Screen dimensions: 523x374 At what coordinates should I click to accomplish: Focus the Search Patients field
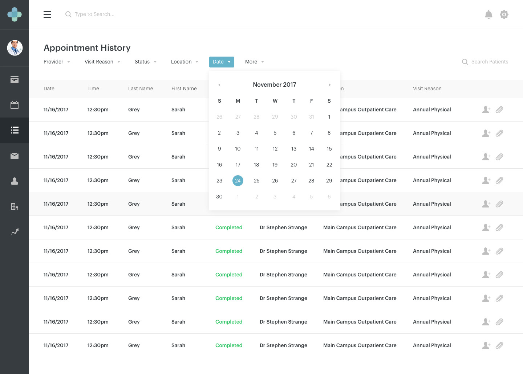click(x=490, y=62)
